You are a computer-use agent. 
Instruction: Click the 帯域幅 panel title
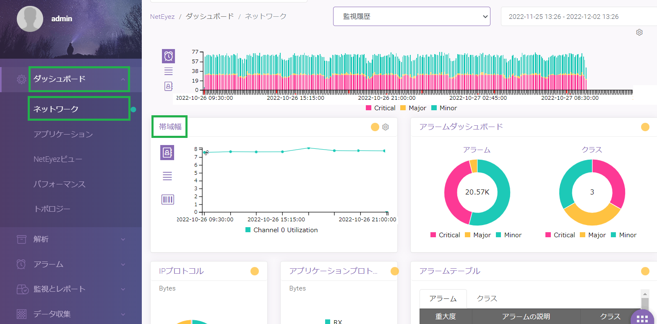point(170,127)
